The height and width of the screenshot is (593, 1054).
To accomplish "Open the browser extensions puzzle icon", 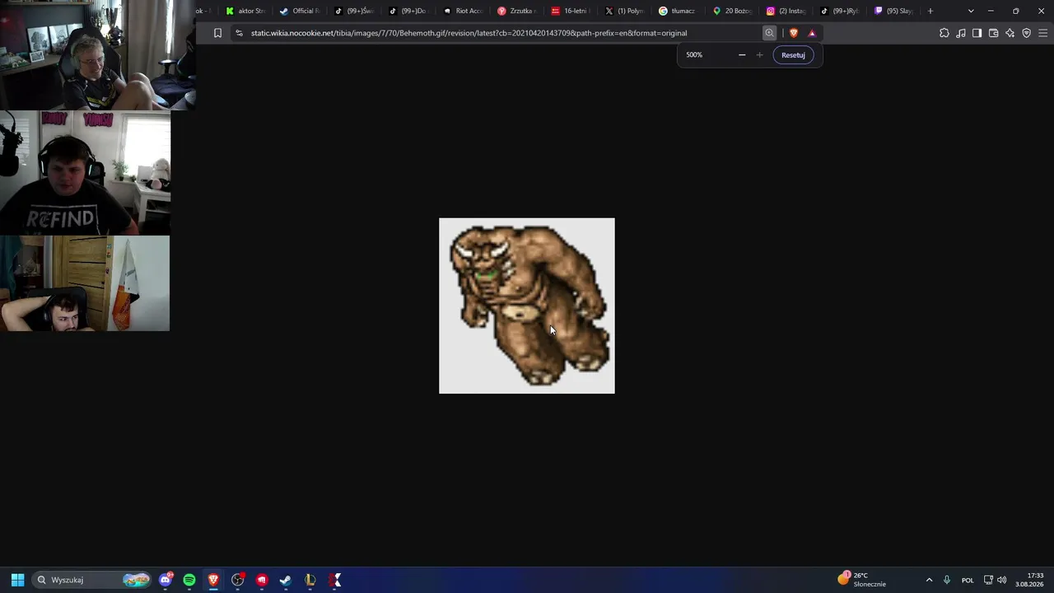I will (944, 33).
